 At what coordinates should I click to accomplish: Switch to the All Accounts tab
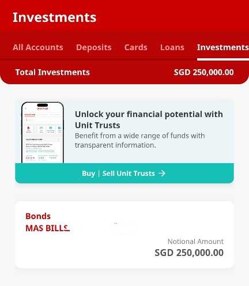pyautogui.click(x=38, y=47)
